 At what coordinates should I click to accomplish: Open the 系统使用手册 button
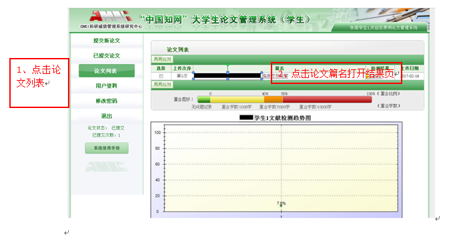[x=107, y=148]
